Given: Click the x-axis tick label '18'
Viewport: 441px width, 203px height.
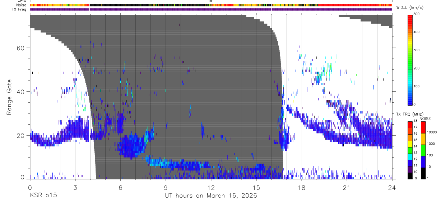Looking at the screenshot, I should click(302, 188).
